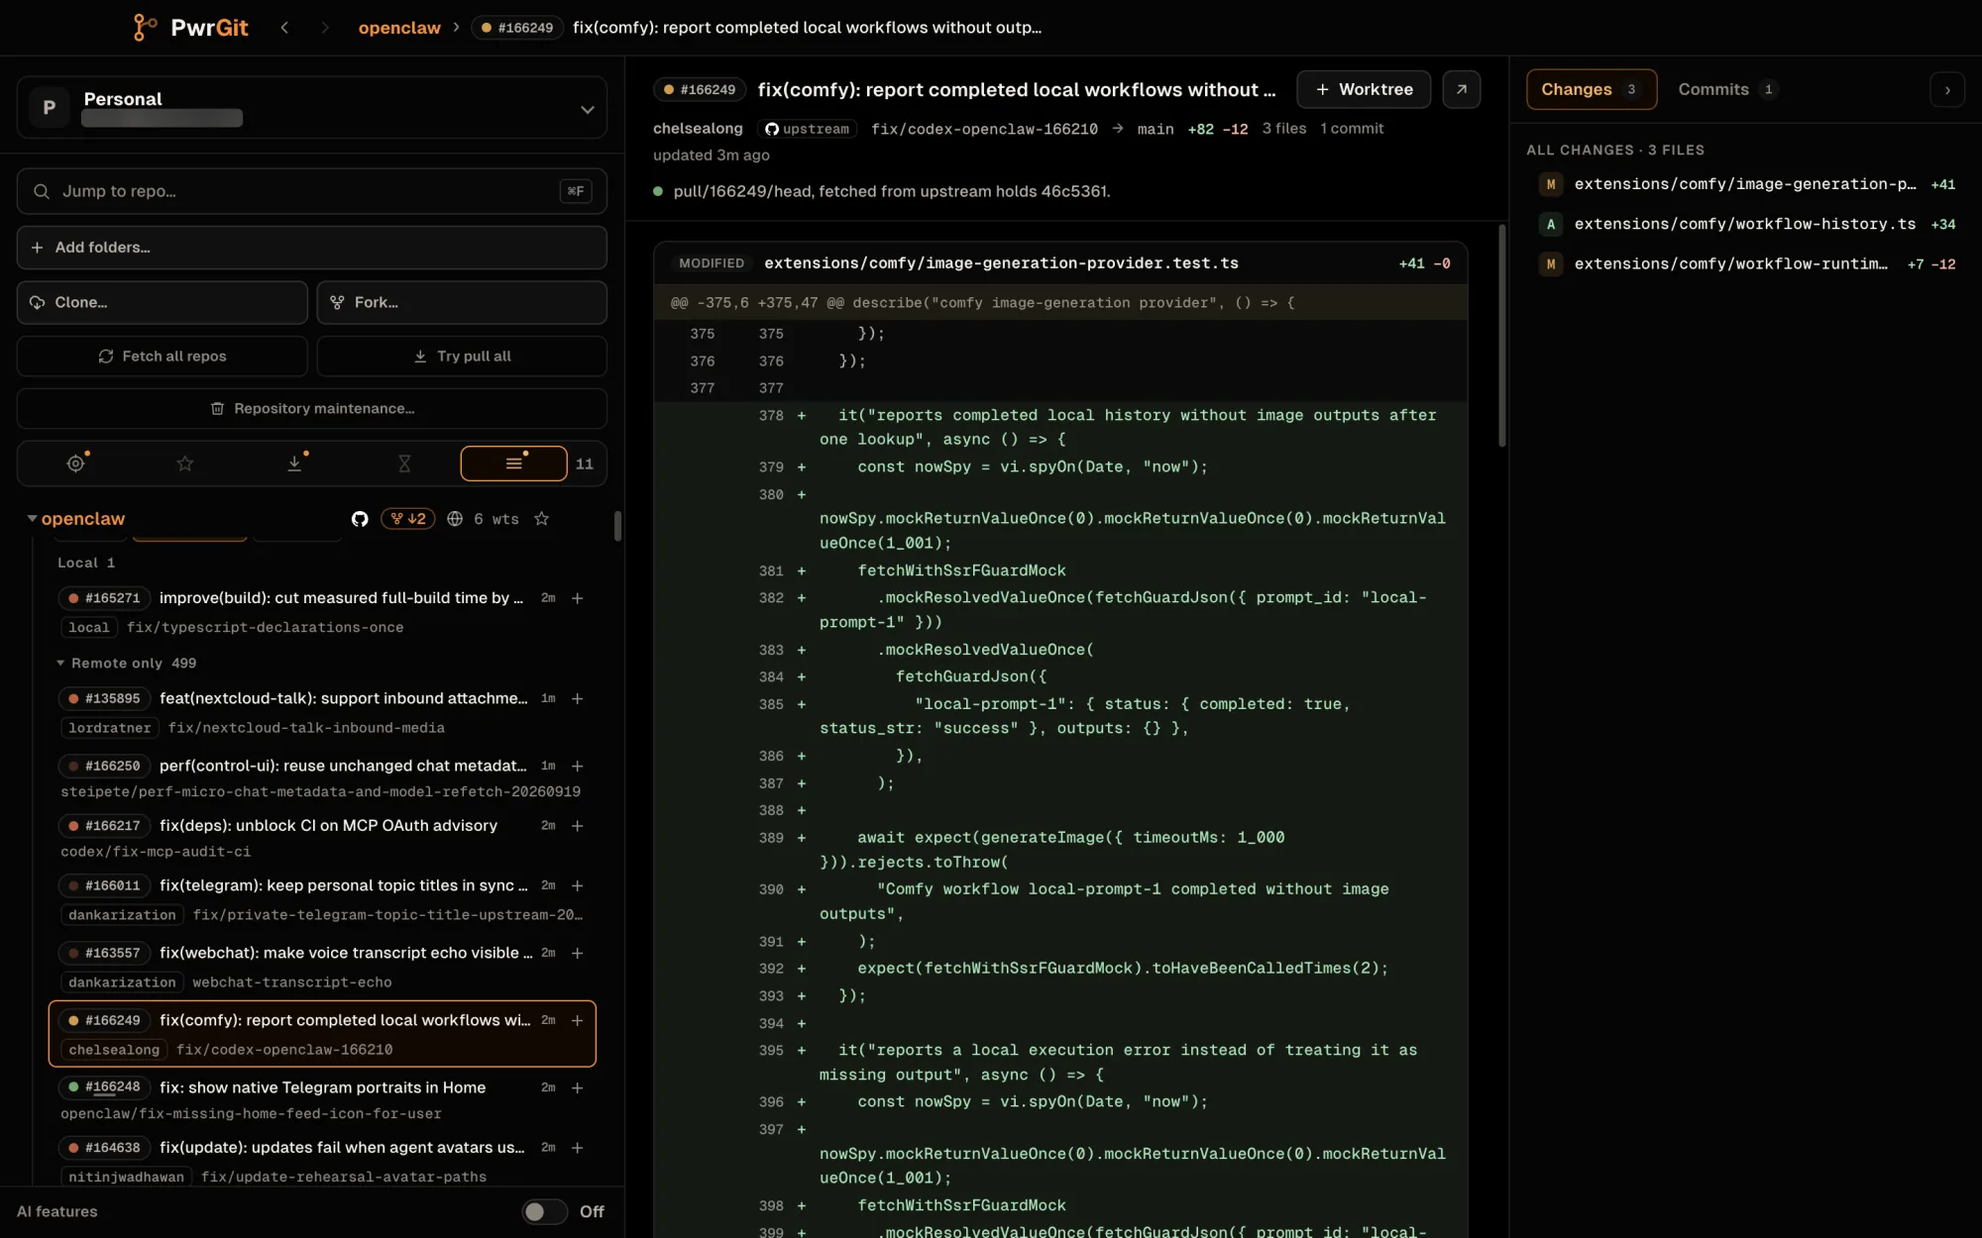Image resolution: width=1982 pixels, height=1238 pixels.
Task: Switch to the Changes tab
Action: [x=1592, y=89]
